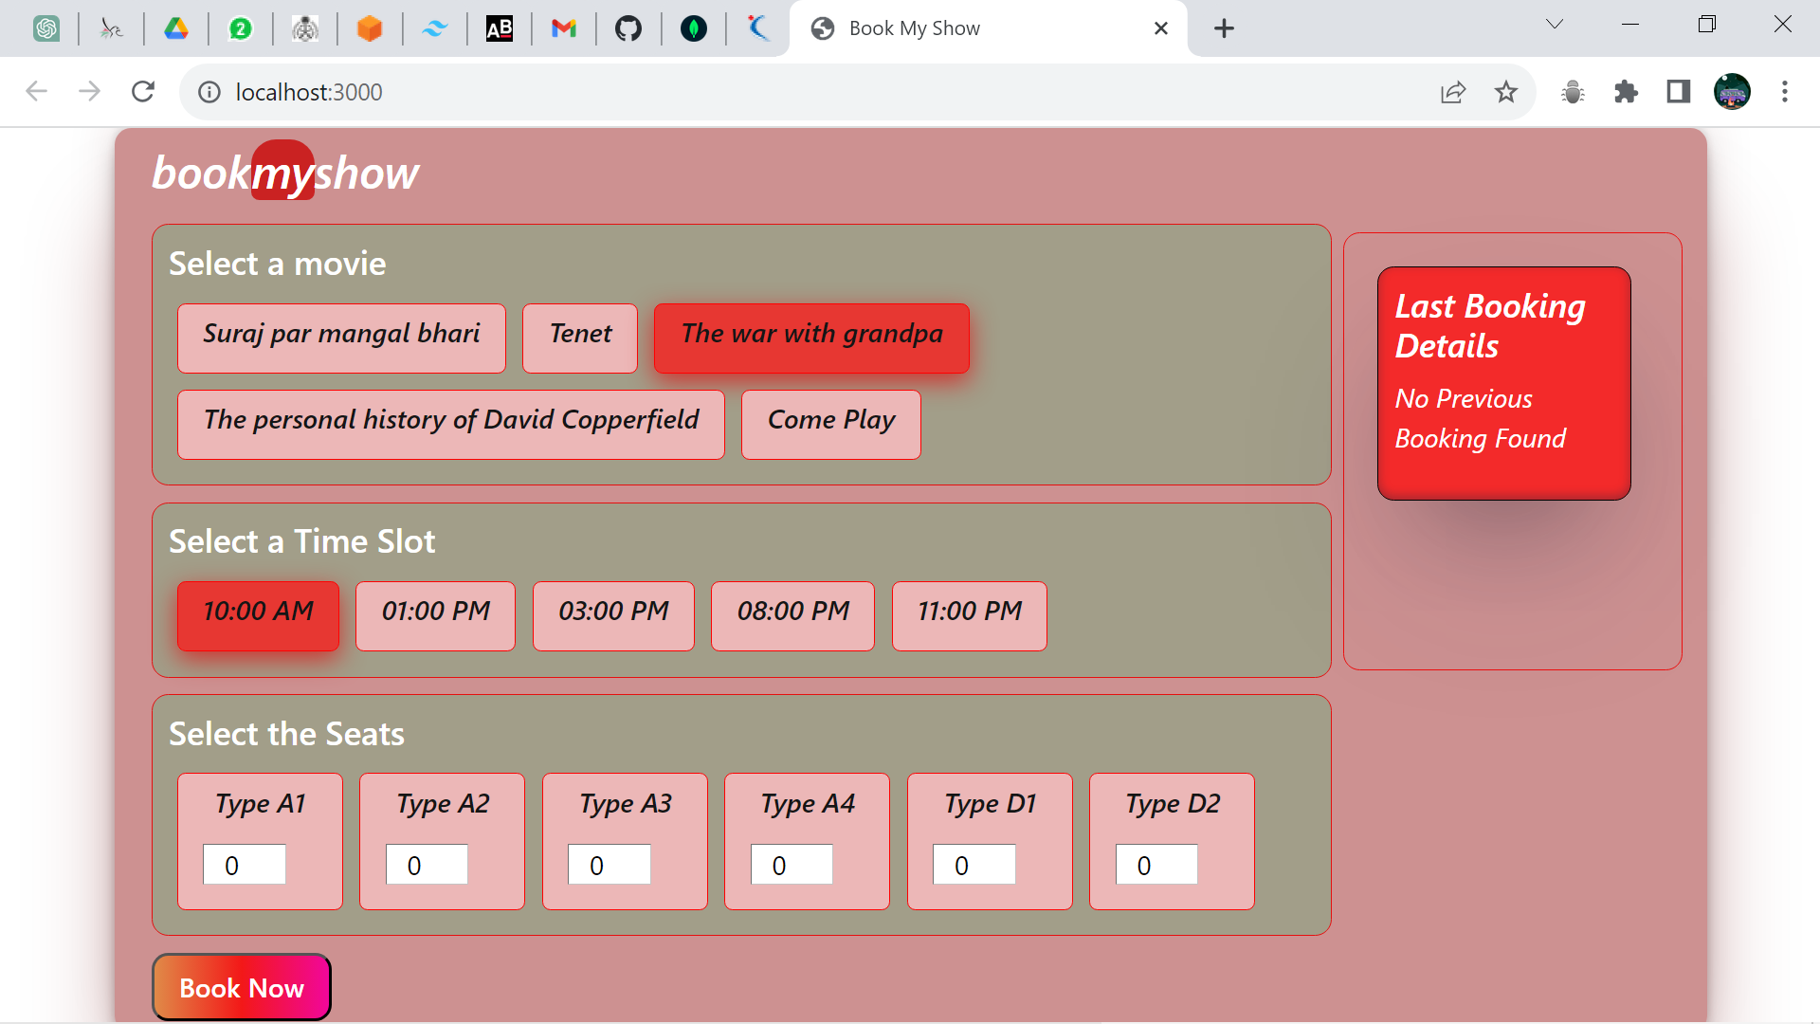Bookmark this page with star icon
The image size is (1820, 1024).
tap(1505, 92)
